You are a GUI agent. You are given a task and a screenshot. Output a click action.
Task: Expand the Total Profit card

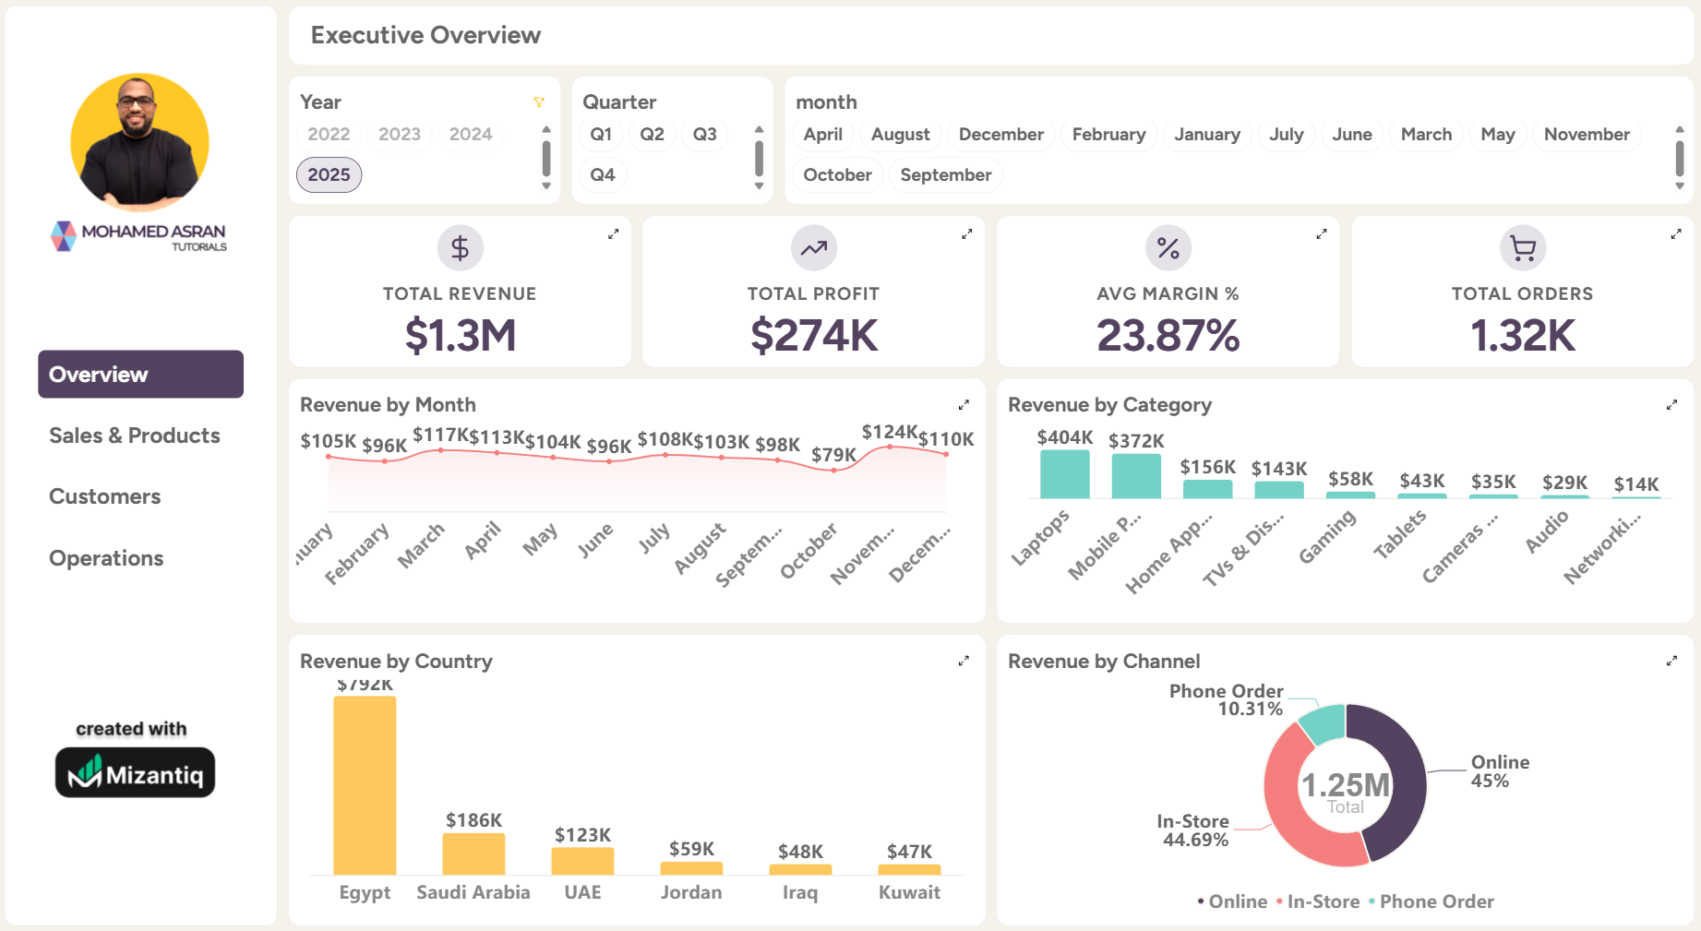[x=967, y=234]
